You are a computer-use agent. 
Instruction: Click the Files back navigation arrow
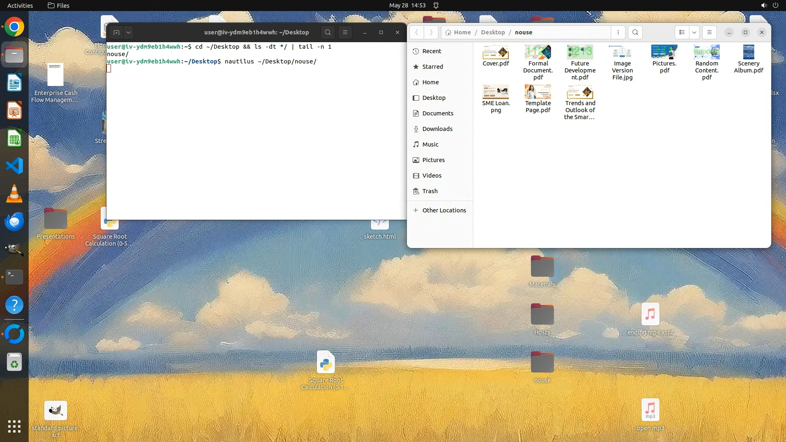click(416, 32)
